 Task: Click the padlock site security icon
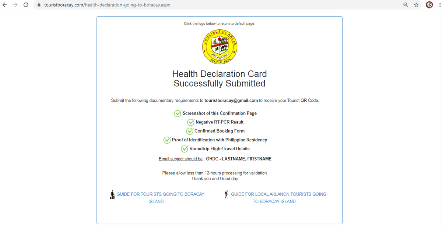(39, 5)
